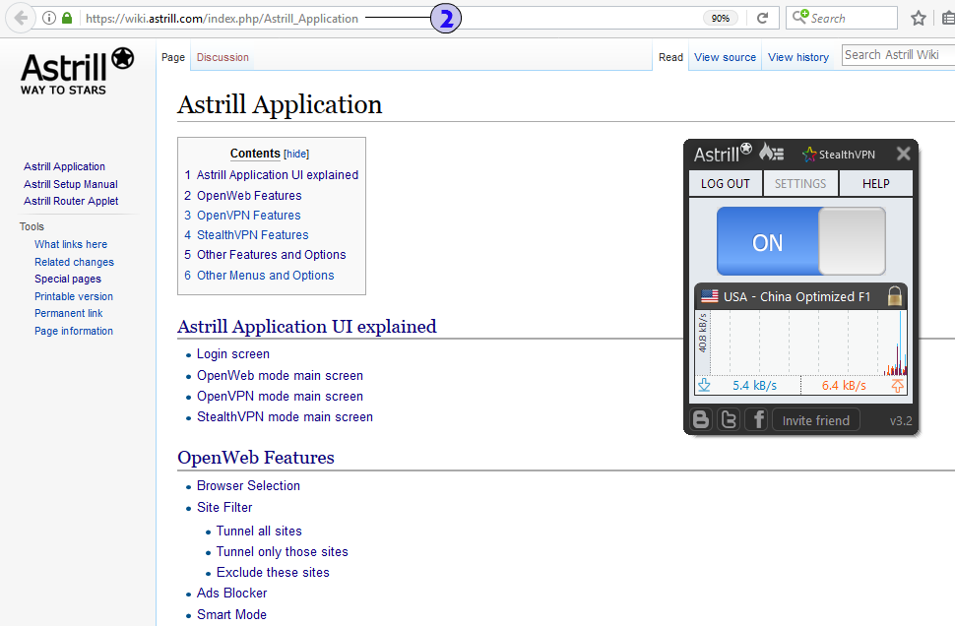955x626 pixels.
Task: Jump to contents item 5 Other Features and Options
Action: (265, 255)
